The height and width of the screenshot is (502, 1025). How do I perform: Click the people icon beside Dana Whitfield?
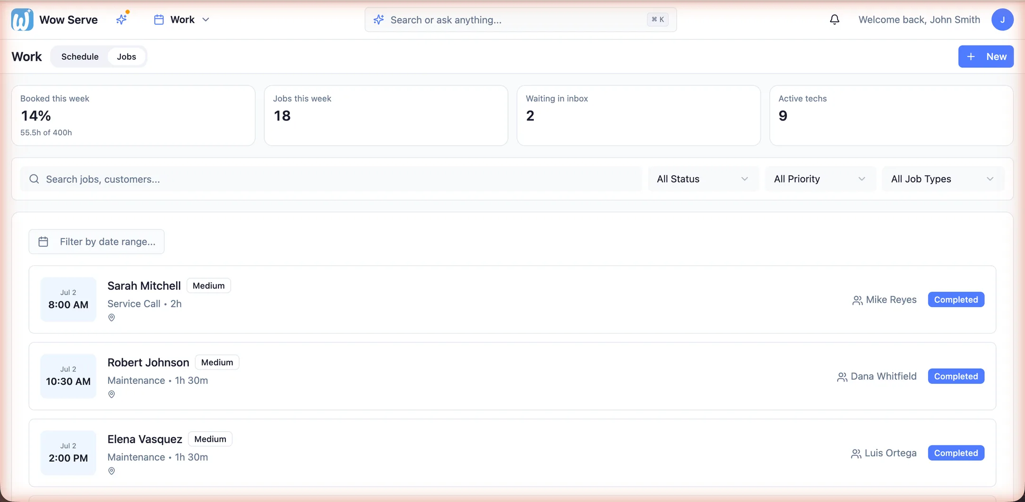click(x=842, y=377)
